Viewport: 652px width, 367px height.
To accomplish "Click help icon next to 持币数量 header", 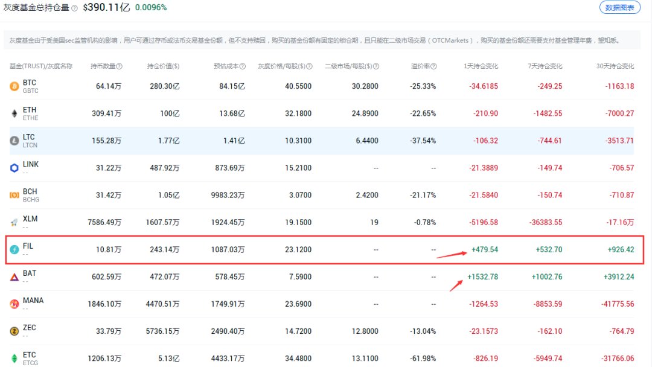I will 120,66.
